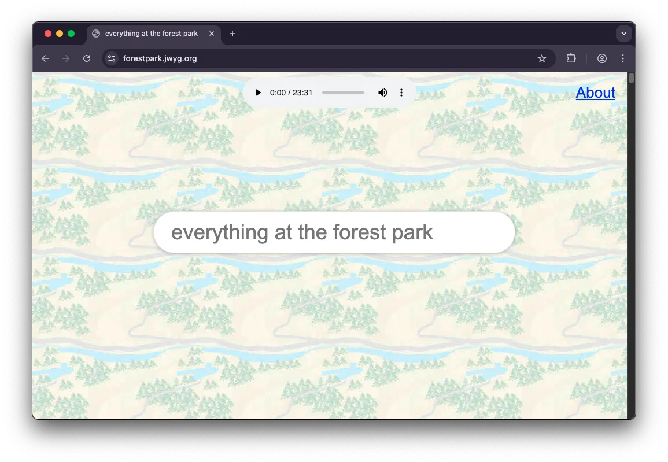Image resolution: width=668 pixels, height=462 pixels.
Task: Open a new tab with plus button
Action: (x=232, y=34)
